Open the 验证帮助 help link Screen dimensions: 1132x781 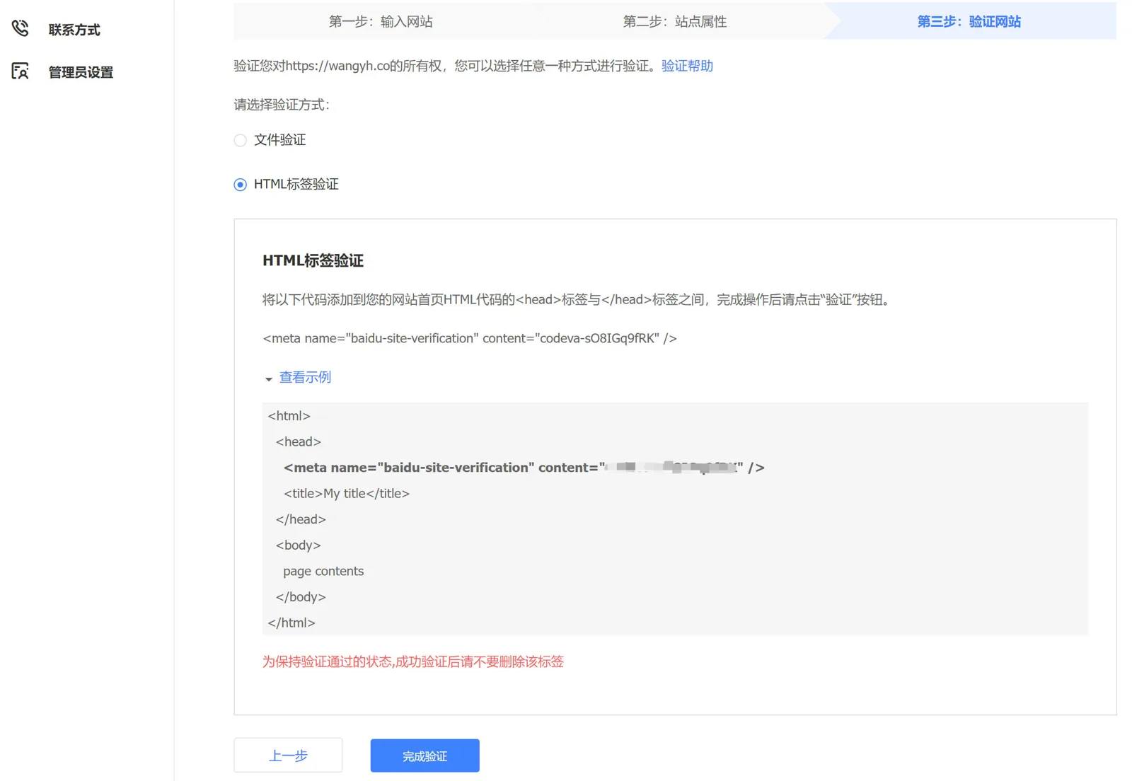pyautogui.click(x=686, y=66)
